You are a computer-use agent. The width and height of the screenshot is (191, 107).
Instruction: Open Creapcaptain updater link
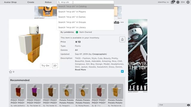tap(99, 54)
